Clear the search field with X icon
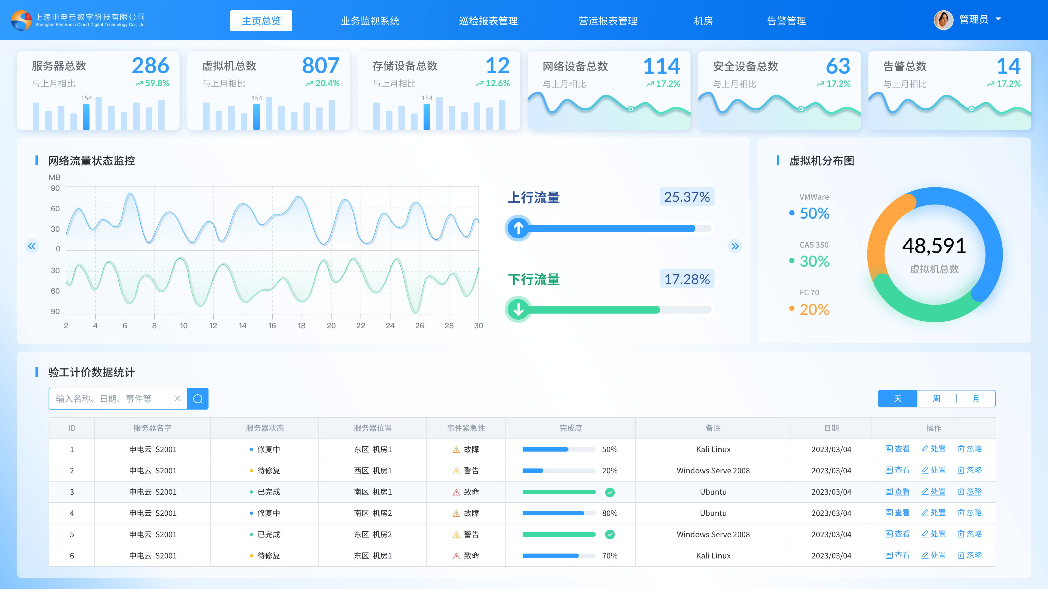 177,398
